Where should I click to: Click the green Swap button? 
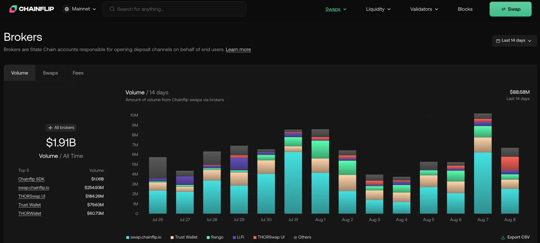click(510, 9)
